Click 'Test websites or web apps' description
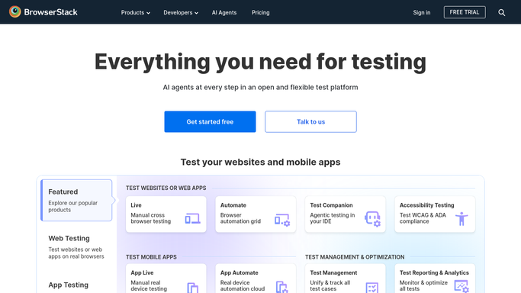Image resolution: width=521 pixels, height=293 pixels. (x=76, y=253)
